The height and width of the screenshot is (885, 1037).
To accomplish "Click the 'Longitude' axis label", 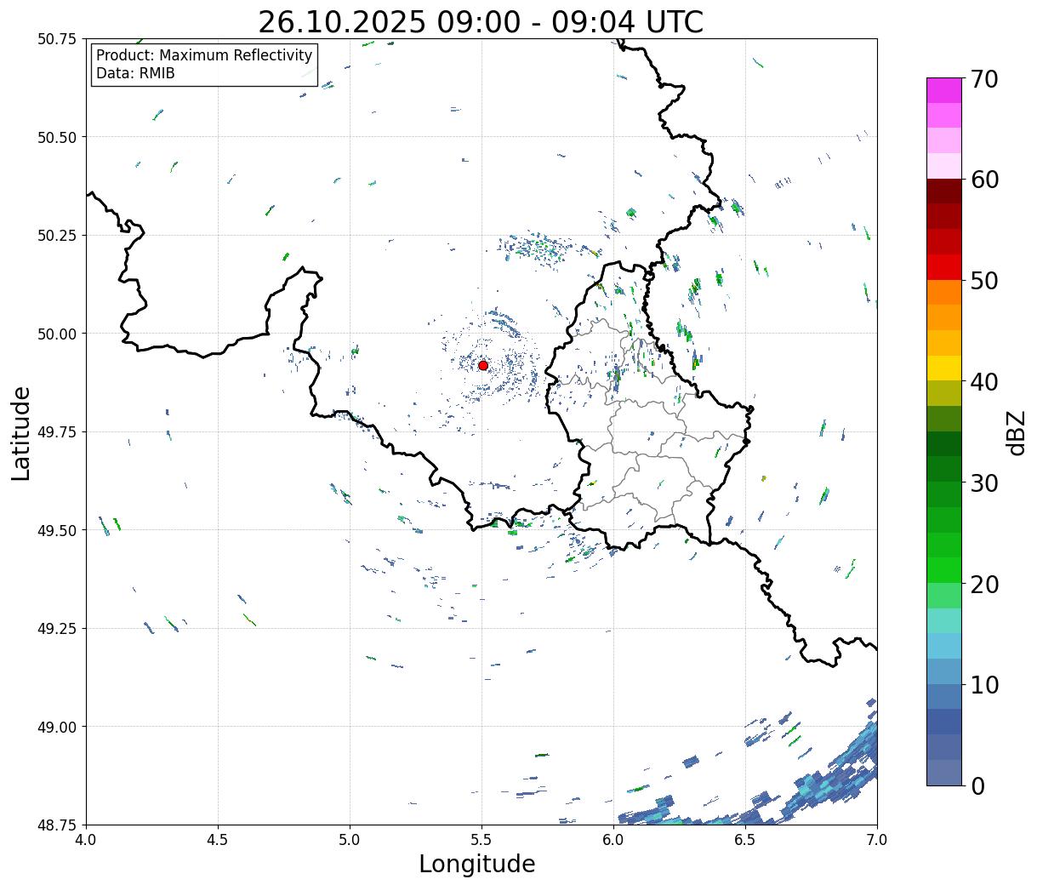I will 477,864.
